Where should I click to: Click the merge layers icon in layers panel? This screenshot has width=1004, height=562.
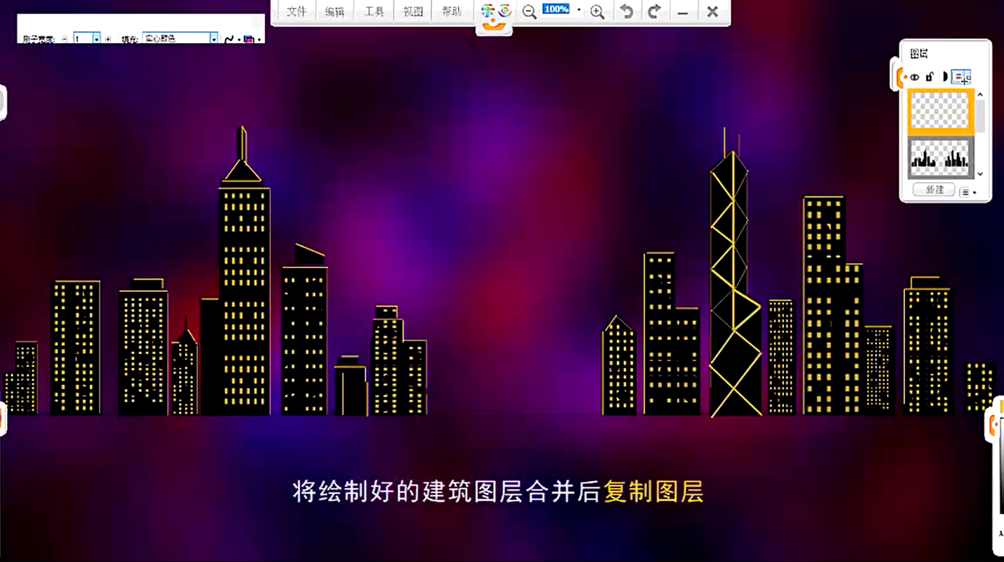(961, 77)
